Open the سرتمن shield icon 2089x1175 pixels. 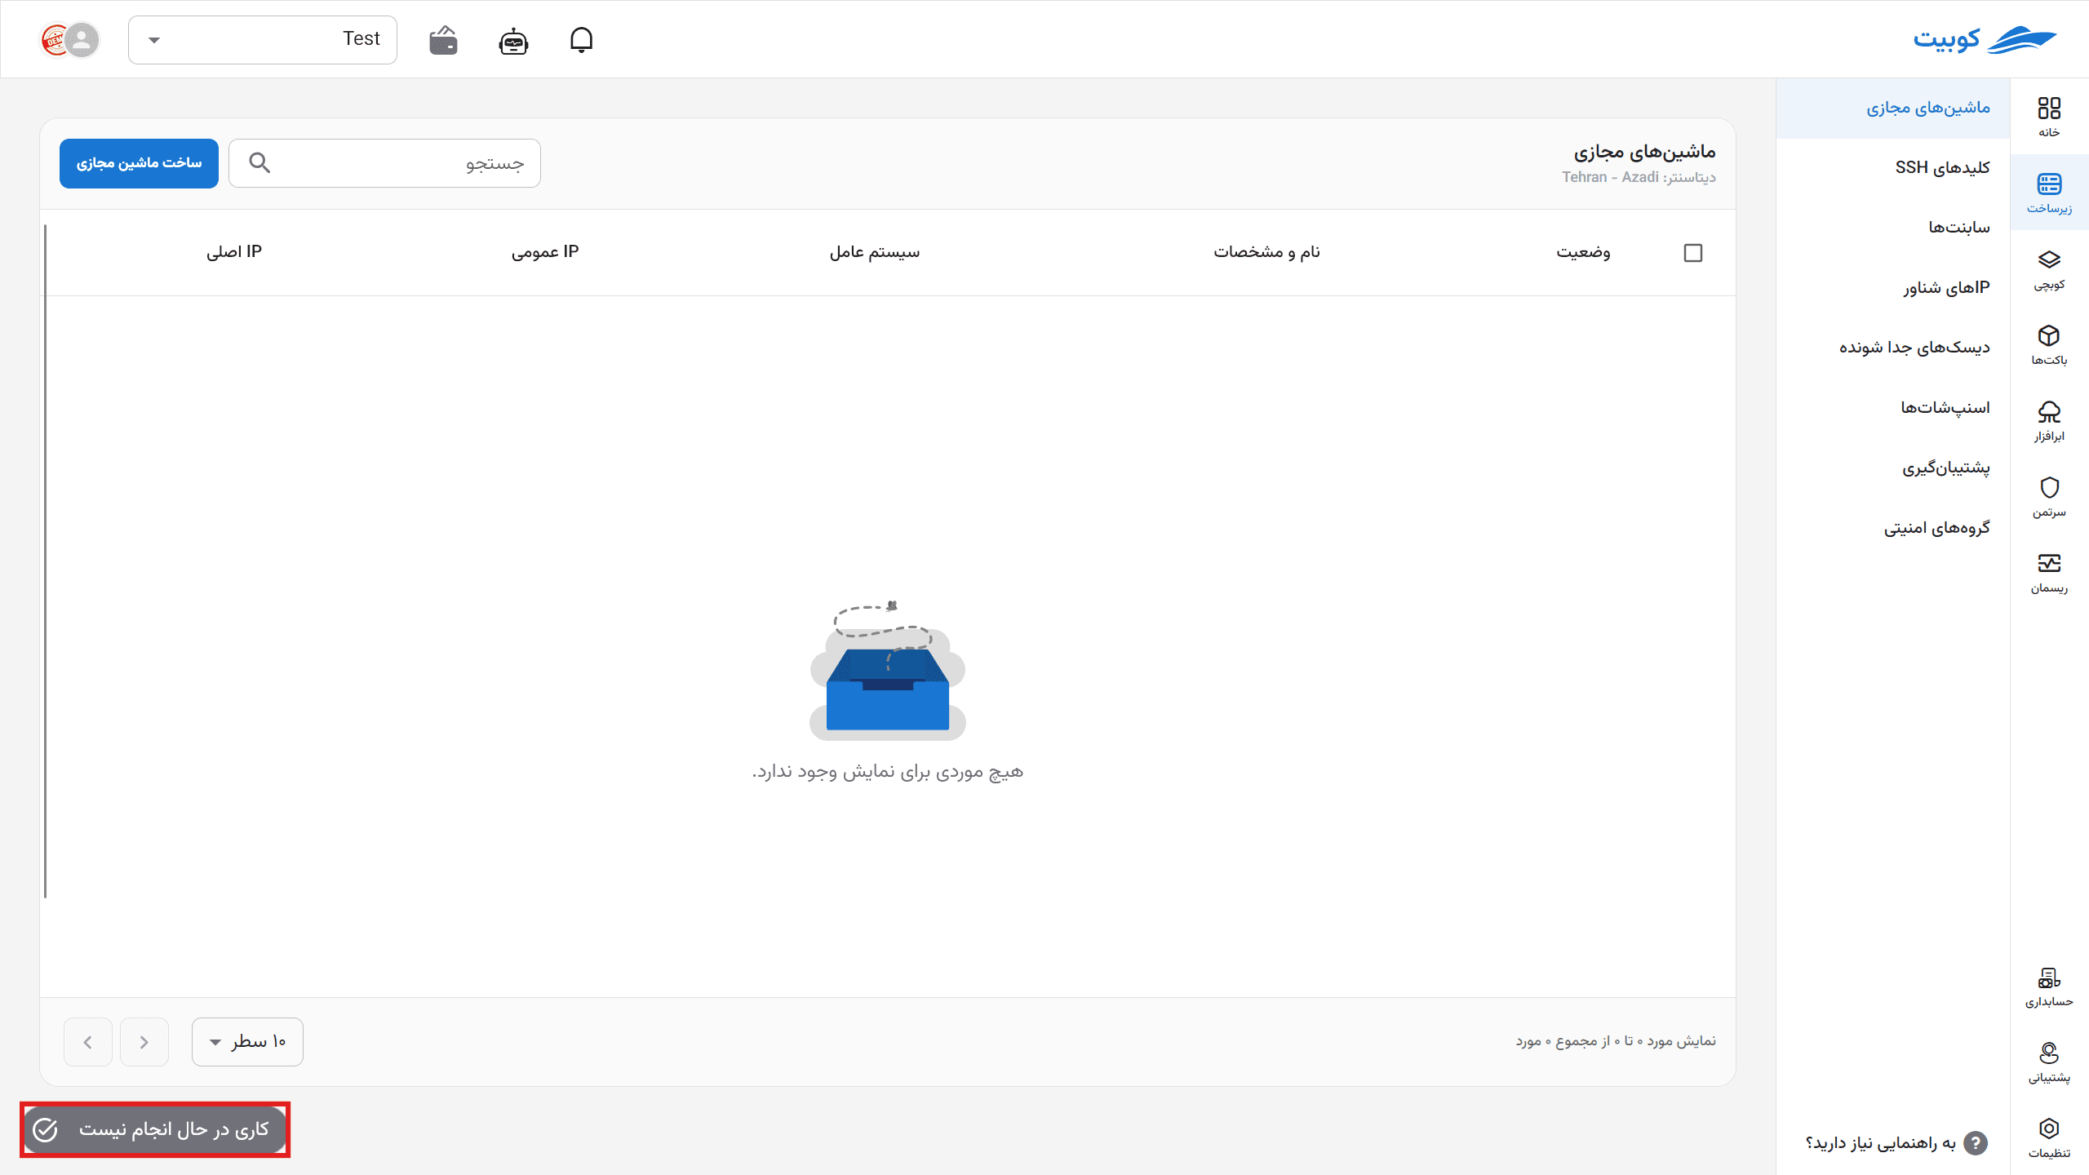coord(2049,496)
